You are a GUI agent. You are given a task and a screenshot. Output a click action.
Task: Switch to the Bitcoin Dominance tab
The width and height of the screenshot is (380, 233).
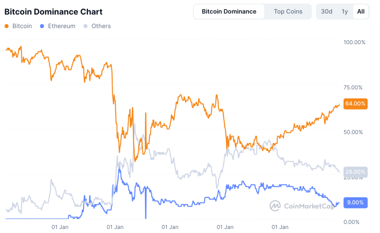click(x=229, y=12)
